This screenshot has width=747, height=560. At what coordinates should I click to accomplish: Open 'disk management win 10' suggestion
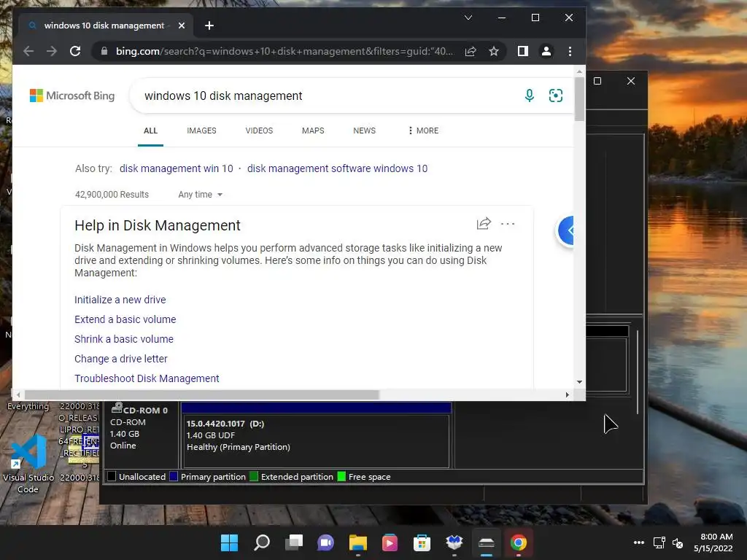(177, 168)
